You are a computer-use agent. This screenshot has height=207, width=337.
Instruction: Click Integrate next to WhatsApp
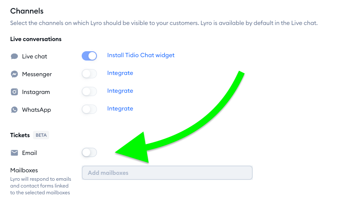point(120,108)
